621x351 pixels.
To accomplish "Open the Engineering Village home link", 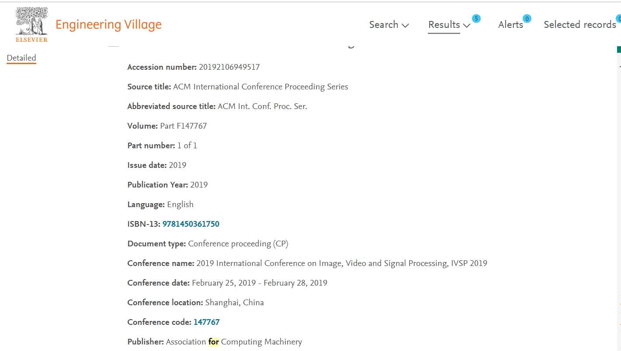I will (108, 25).
